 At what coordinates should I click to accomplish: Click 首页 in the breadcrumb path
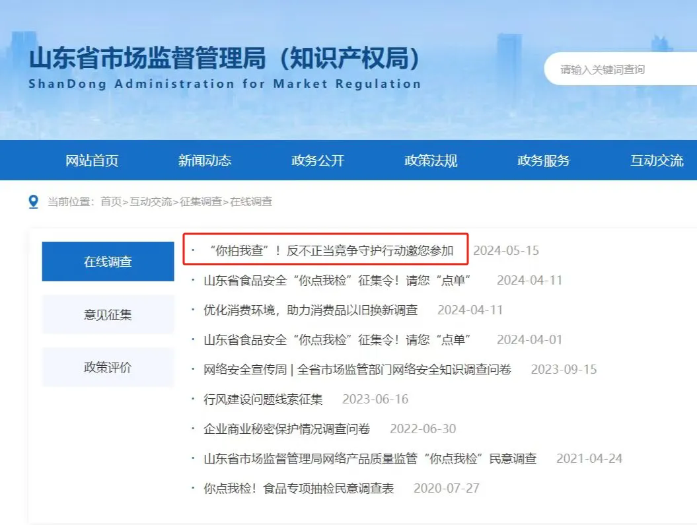click(111, 201)
